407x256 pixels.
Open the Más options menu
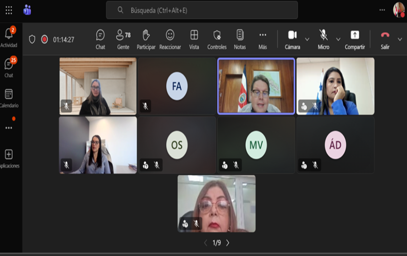(263, 39)
